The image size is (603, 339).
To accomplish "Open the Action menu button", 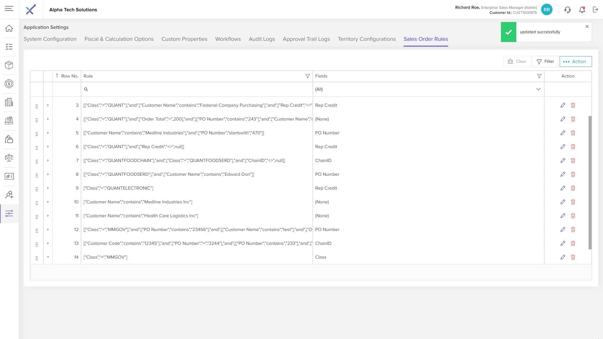I will click(575, 62).
